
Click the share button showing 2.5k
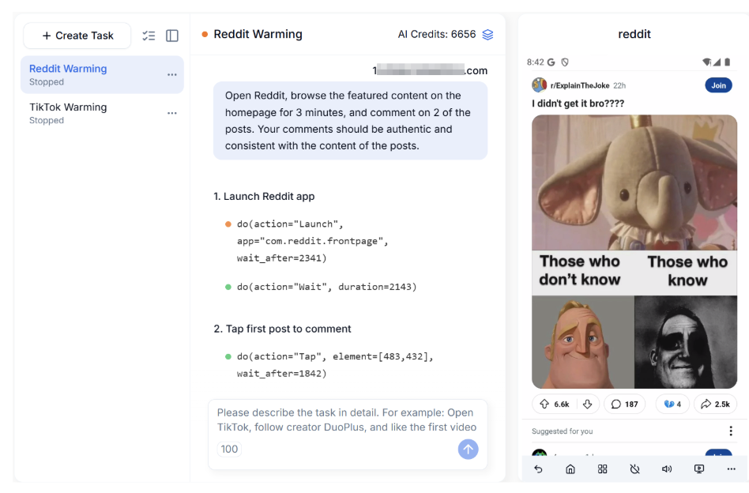click(x=715, y=404)
